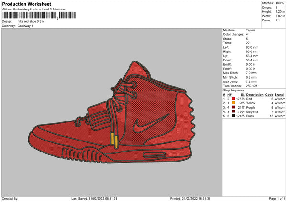Click the barcode below the worksheet title
The height and width of the screenshot is (202, 287).
(39, 15)
